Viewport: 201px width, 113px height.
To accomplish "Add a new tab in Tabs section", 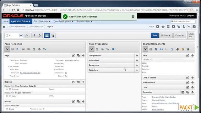I will tap(193, 56).
